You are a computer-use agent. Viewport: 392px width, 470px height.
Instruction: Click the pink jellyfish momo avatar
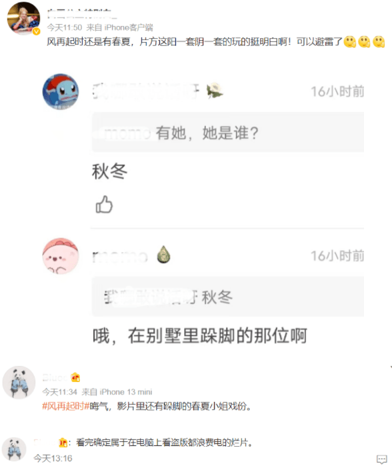(x=61, y=256)
